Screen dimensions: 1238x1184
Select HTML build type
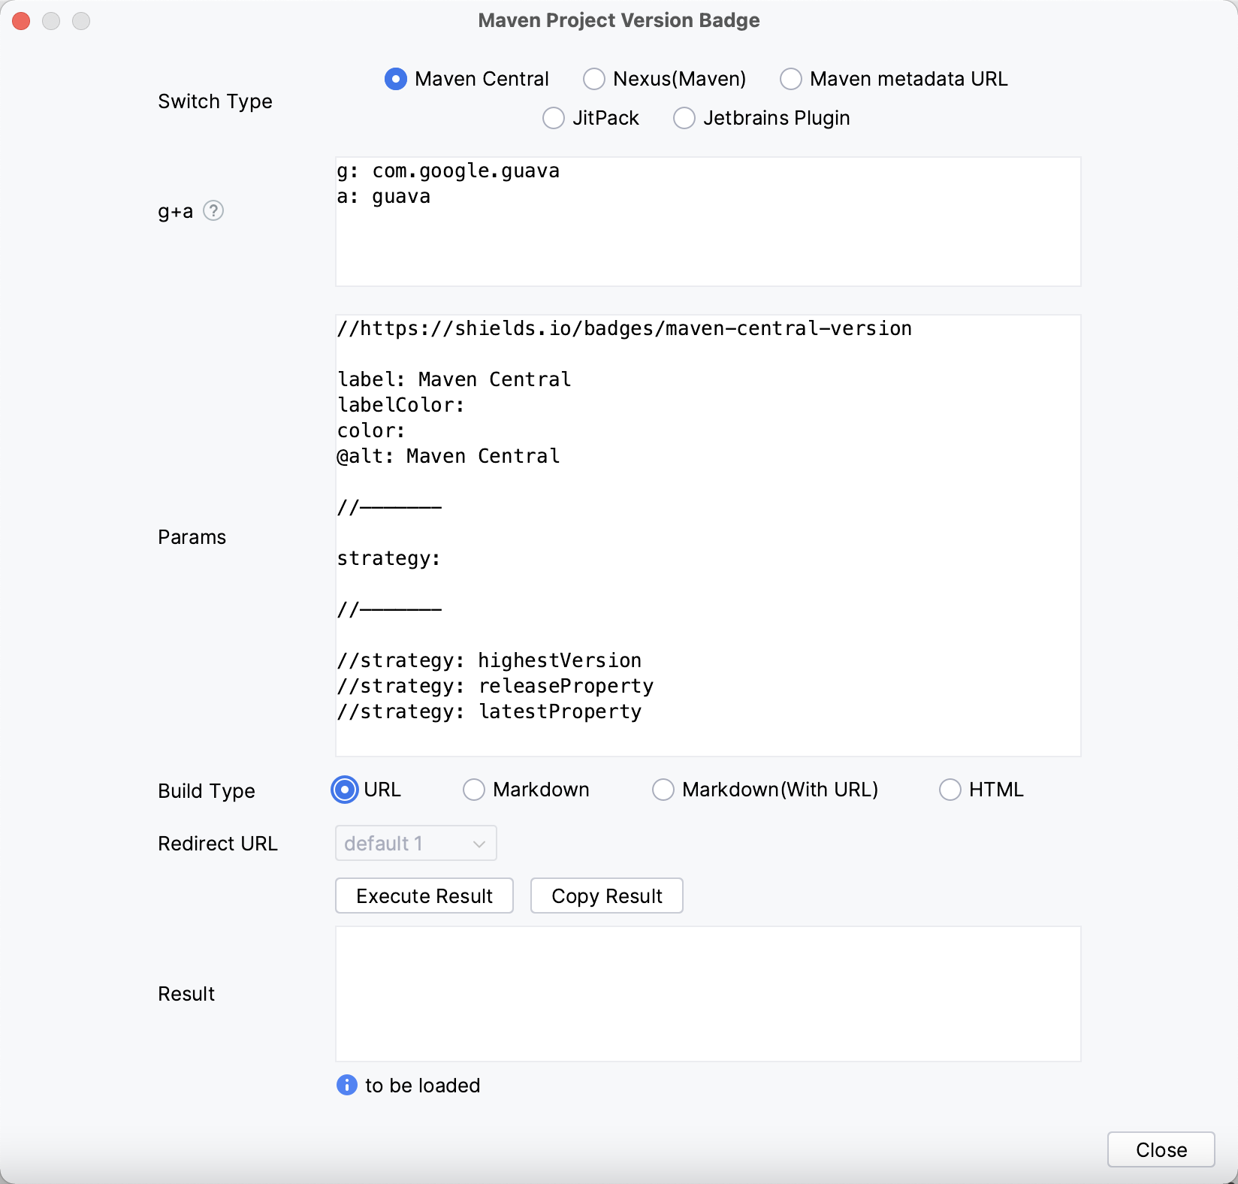[950, 790]
